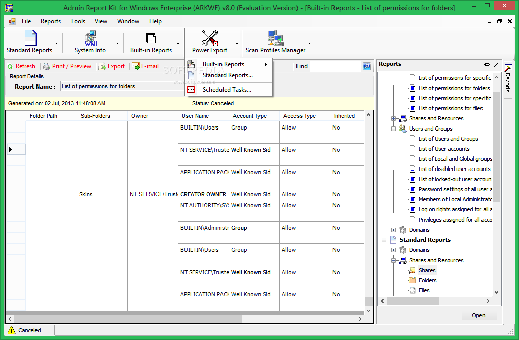Open the Reports menu
Viewport: 519px width, 340px height.
coord(51,21)
